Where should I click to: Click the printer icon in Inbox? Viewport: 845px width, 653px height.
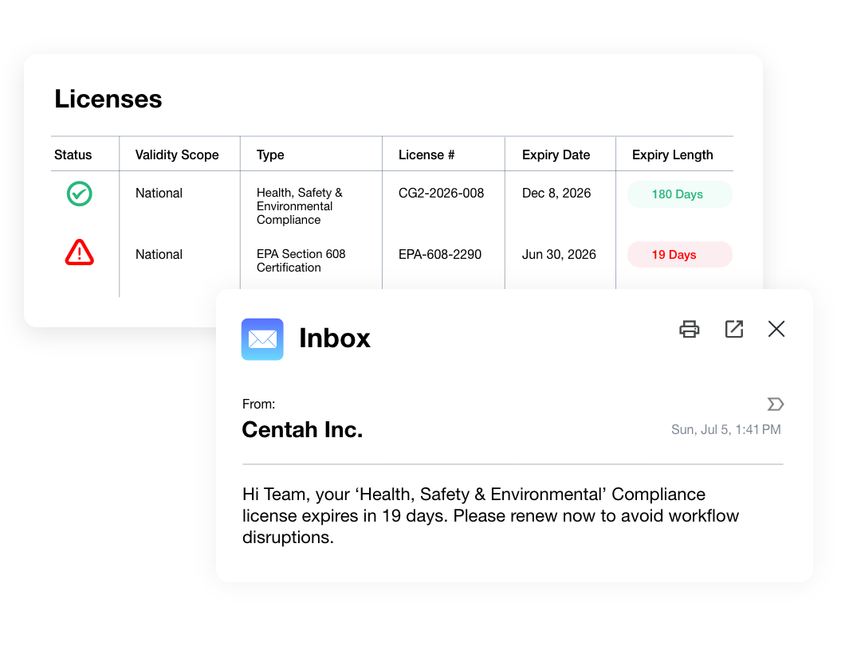[x=690, y=329]
